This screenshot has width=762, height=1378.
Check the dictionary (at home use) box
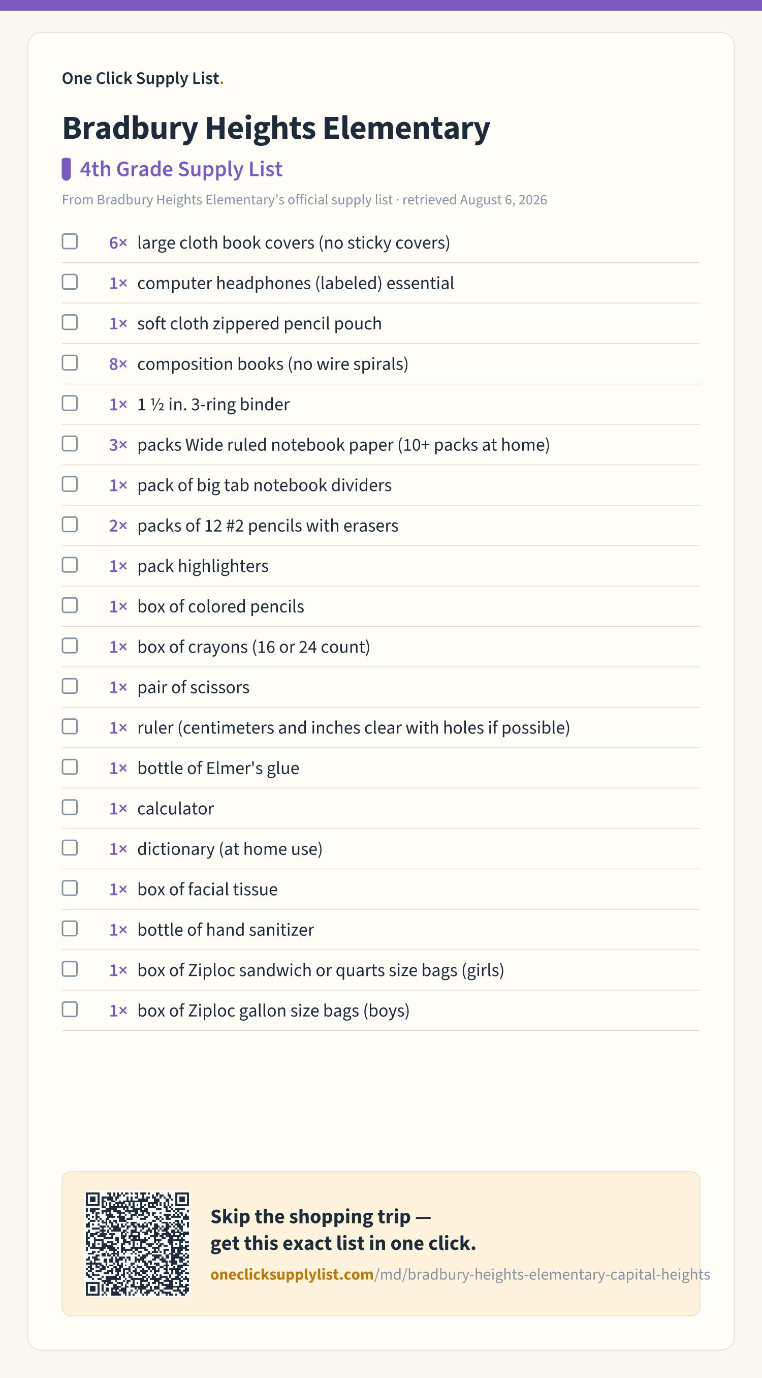[x=70, y=848]
